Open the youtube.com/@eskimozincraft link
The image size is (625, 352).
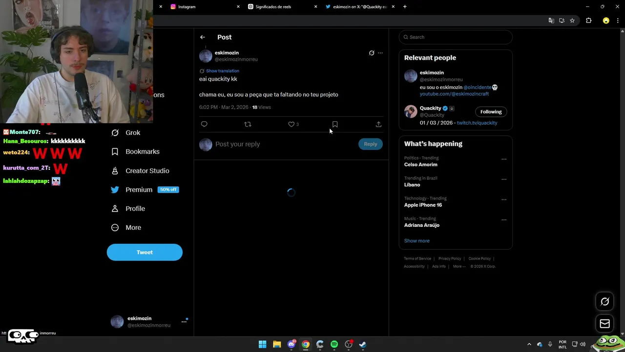tap(454, 94)
